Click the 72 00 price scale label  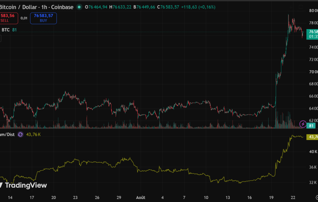click(314, 59)
